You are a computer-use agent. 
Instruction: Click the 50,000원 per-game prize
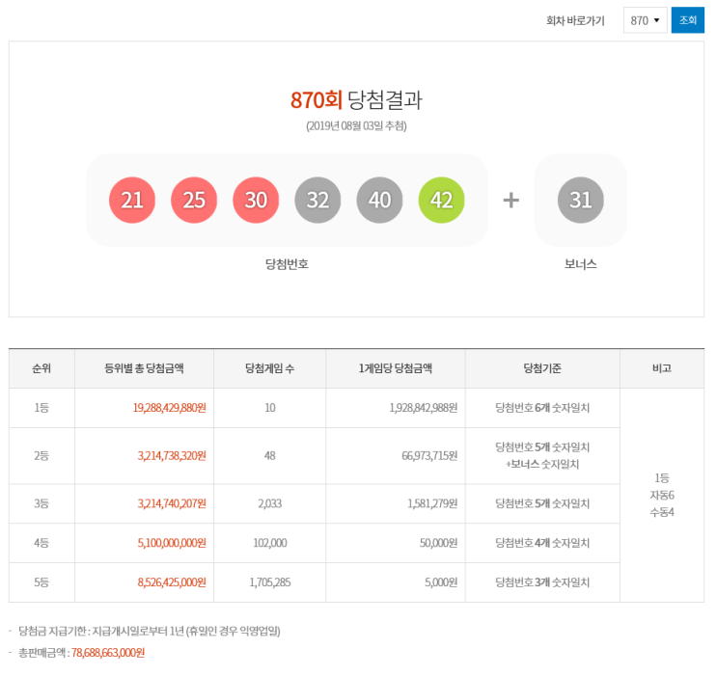(x=438, y=543)
